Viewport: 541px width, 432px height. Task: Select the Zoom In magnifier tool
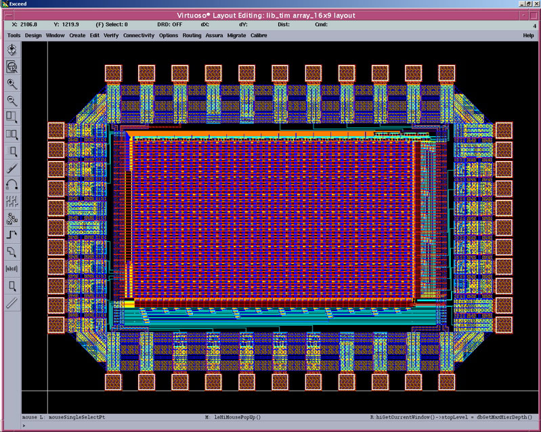point(12,83)
